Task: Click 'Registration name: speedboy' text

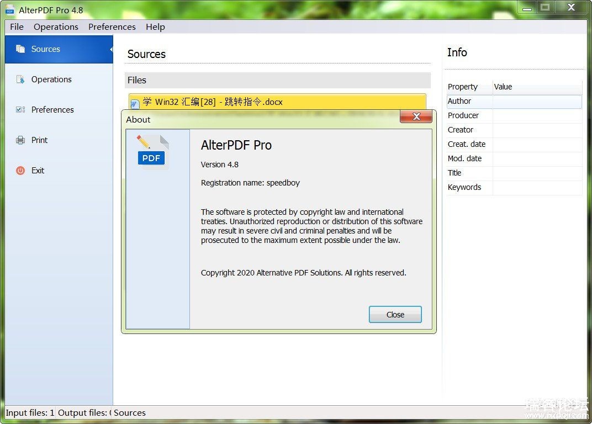Action: tap(250, 183)
